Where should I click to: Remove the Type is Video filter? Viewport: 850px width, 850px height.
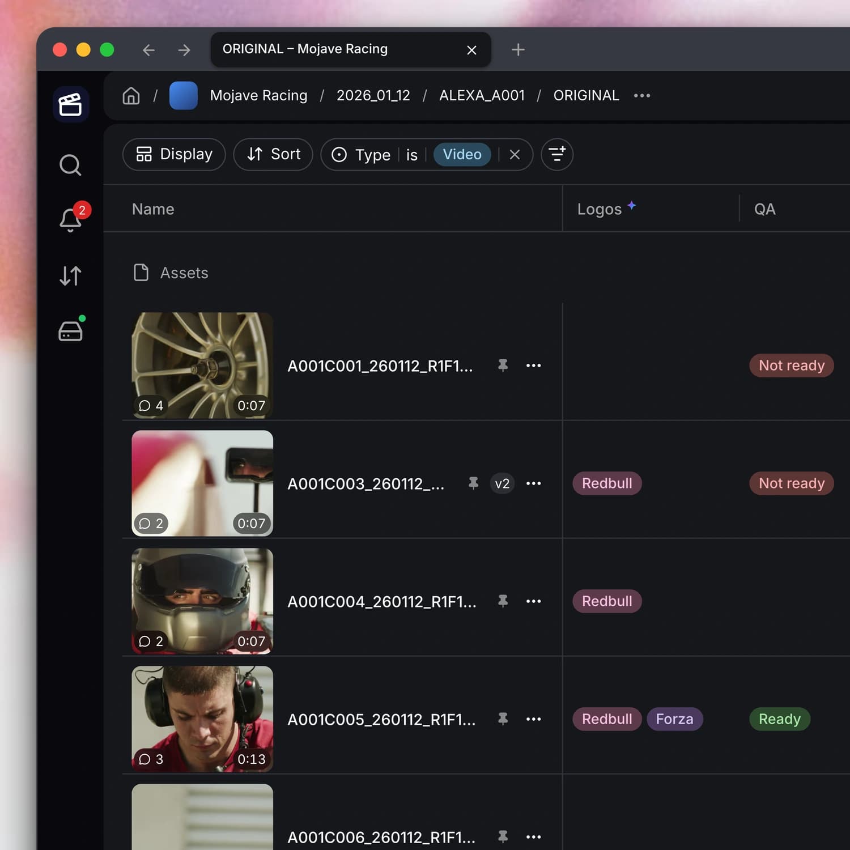tap(515, 155)
